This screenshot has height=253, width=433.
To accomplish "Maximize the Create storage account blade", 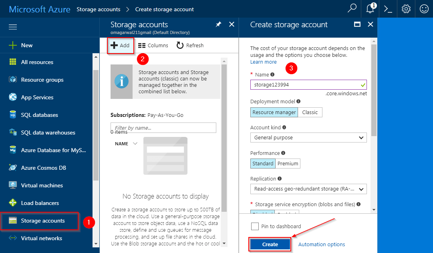I will 357,24.
